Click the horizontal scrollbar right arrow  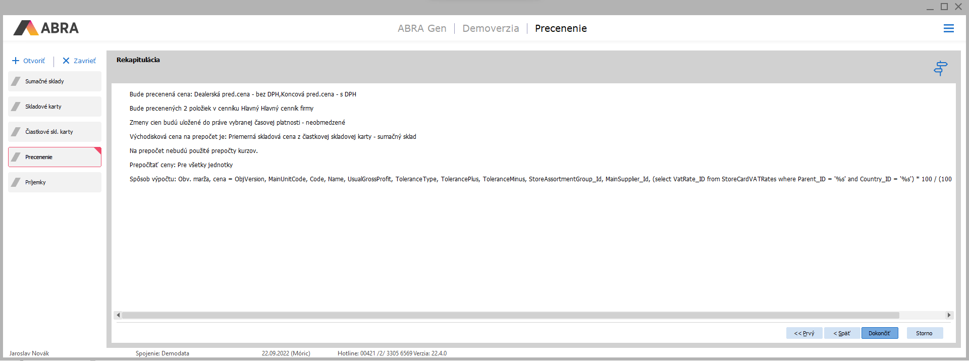(x=949, y=315)
